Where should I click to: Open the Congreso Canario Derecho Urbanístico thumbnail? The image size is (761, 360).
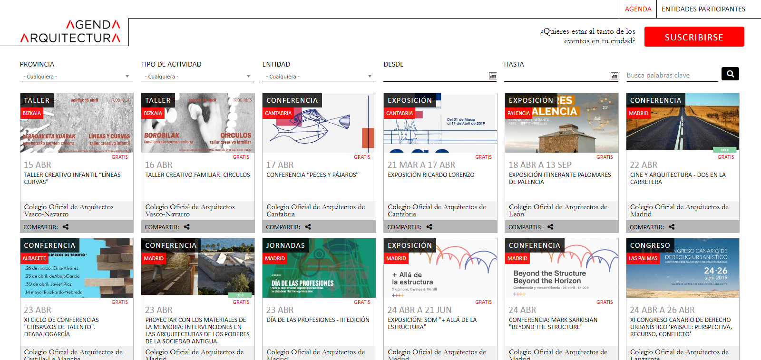(x=683, y=268)
